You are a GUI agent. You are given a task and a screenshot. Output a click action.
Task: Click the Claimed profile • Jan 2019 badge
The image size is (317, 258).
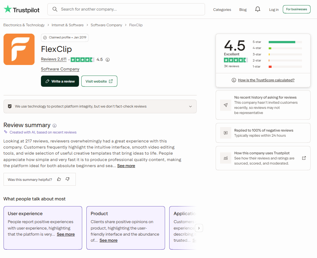point(65,38)
